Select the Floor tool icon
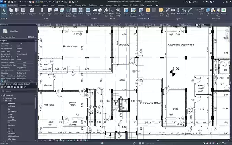232x145 pixels. (x=62, y=10)
